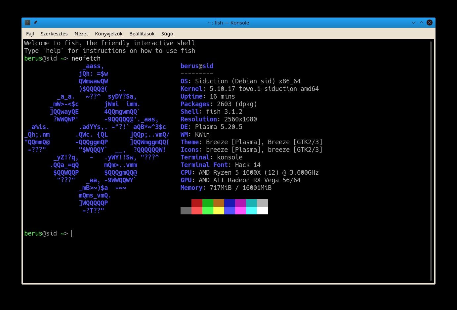457x310 pixels.
Task: Click the 'Type `help` for instructions' line
Action: click(109, 51)
